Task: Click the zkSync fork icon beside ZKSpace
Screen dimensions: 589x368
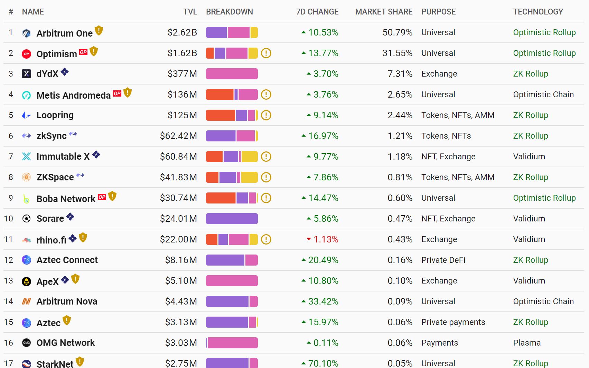Action: pyautogui.click(x=80, y=175)
